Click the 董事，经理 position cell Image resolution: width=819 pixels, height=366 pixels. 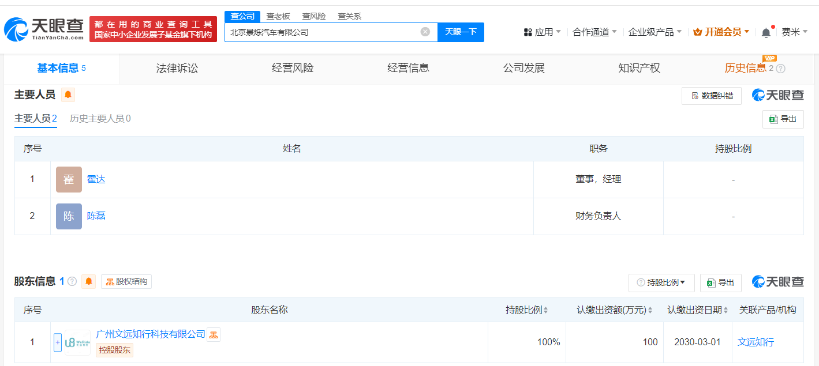point(599,179)
